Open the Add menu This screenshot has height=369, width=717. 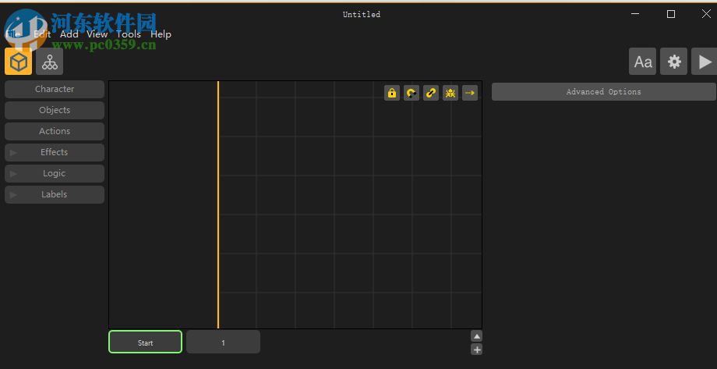coord(69,34)
